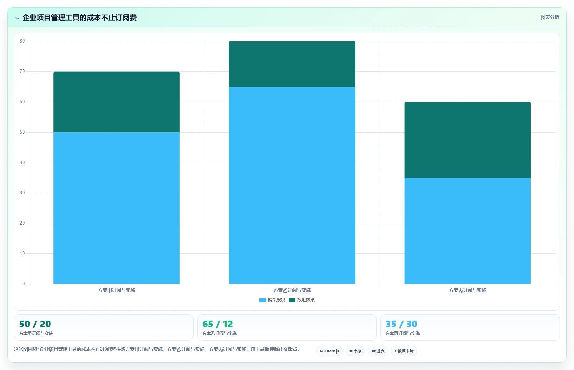The height and width of the screenshot is (370, 574).
Task: Click the 方案乙订阅与实施 x-axis label
Action: [x=292, y=290]
